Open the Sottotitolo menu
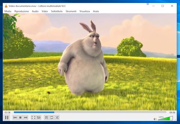The height and width of the screenshot is (124, 180). pyautogui.click(x=57, y=11)
